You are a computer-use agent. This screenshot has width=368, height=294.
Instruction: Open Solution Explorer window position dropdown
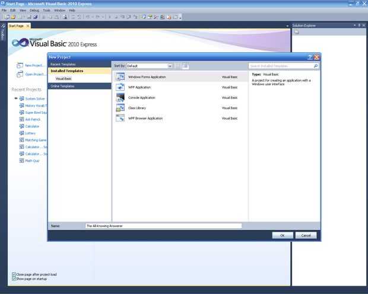[354, 25]
